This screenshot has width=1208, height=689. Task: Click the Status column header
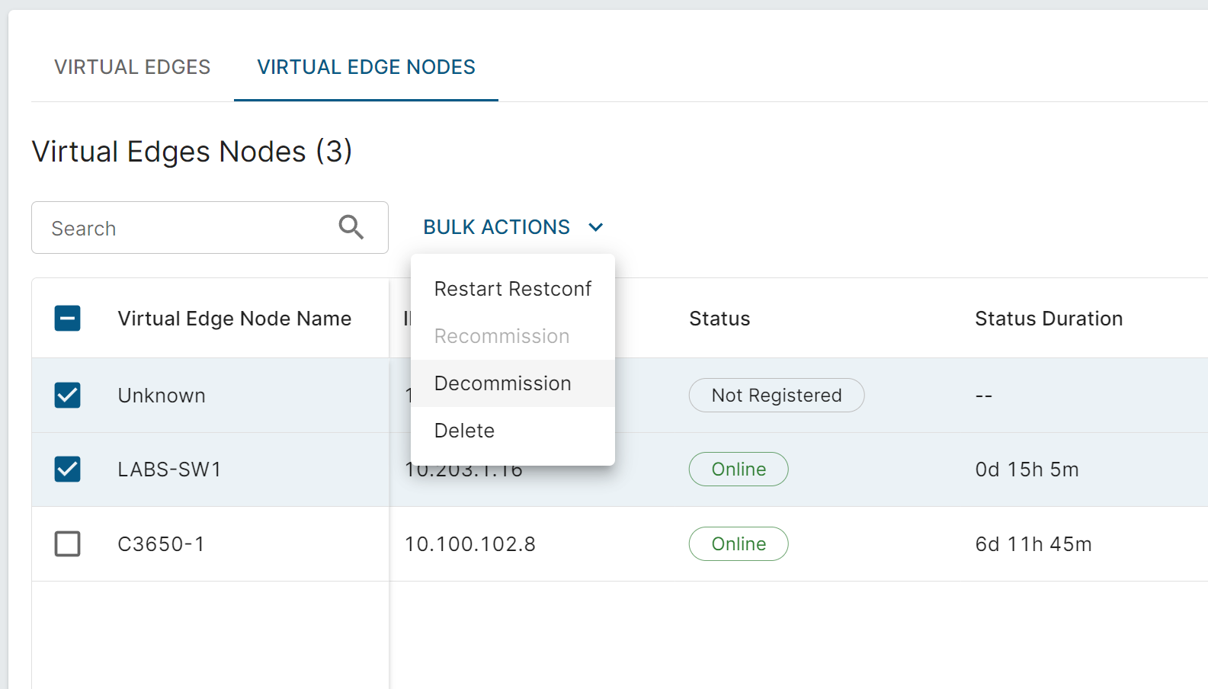click(719, 319)
